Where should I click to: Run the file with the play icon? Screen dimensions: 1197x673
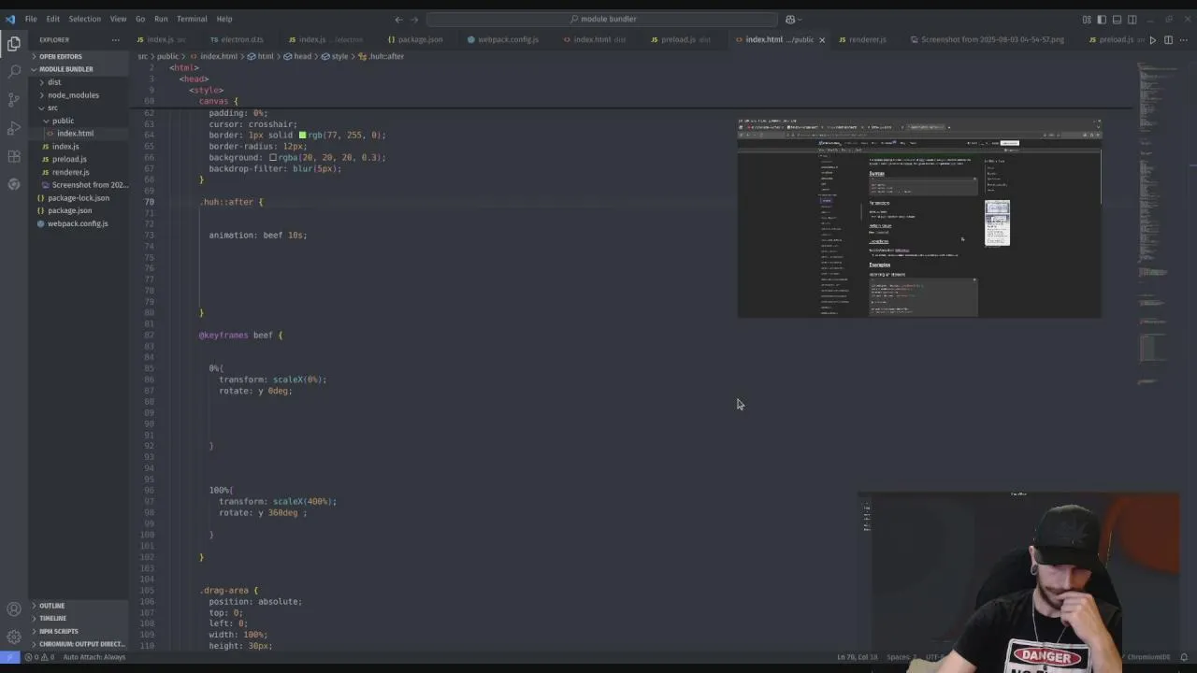pyautogui.click(x=1152, y=39)
